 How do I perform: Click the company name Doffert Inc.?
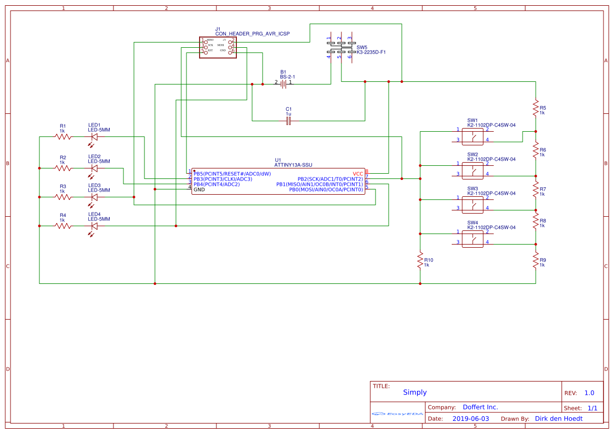(x=481, y=407)
